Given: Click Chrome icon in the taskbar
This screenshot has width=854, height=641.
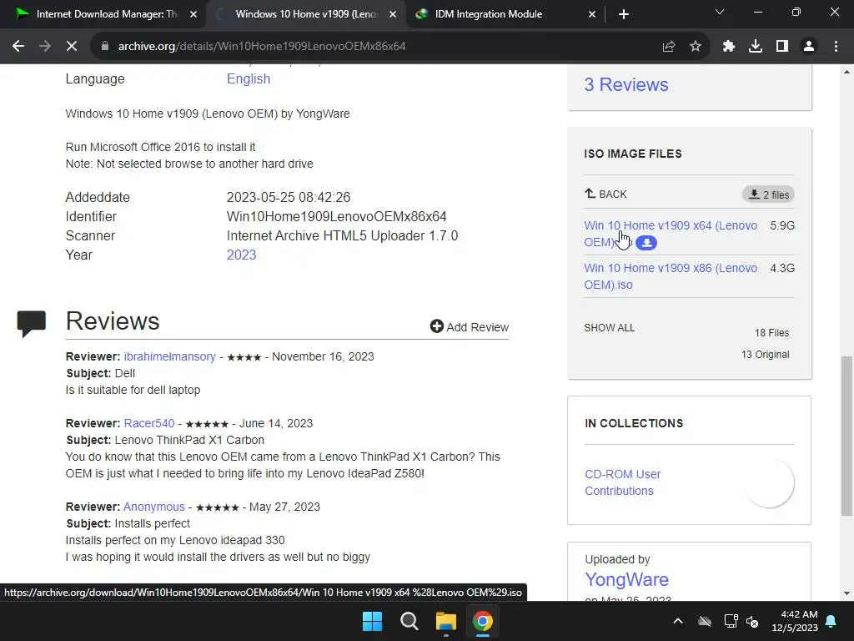Looking at the screenshot, I should click(x=483, y=621).
